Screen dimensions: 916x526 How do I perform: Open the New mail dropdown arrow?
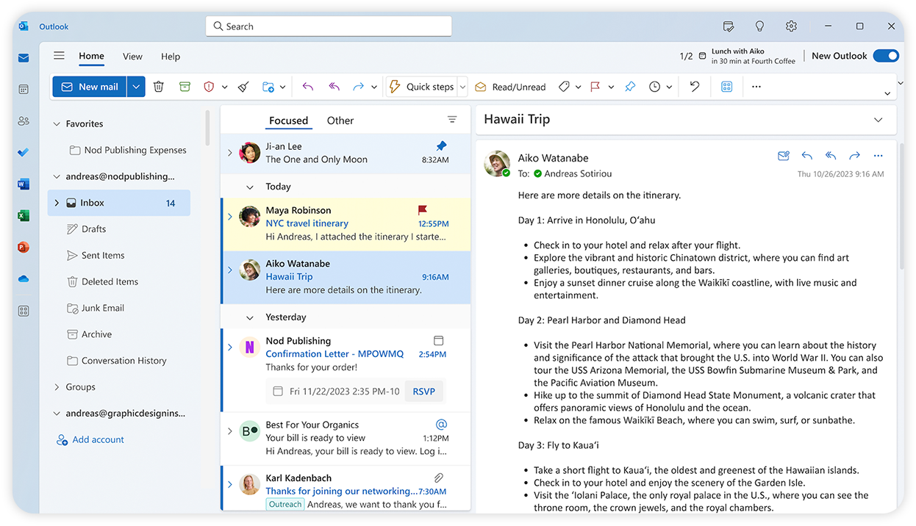pos(136,87)
